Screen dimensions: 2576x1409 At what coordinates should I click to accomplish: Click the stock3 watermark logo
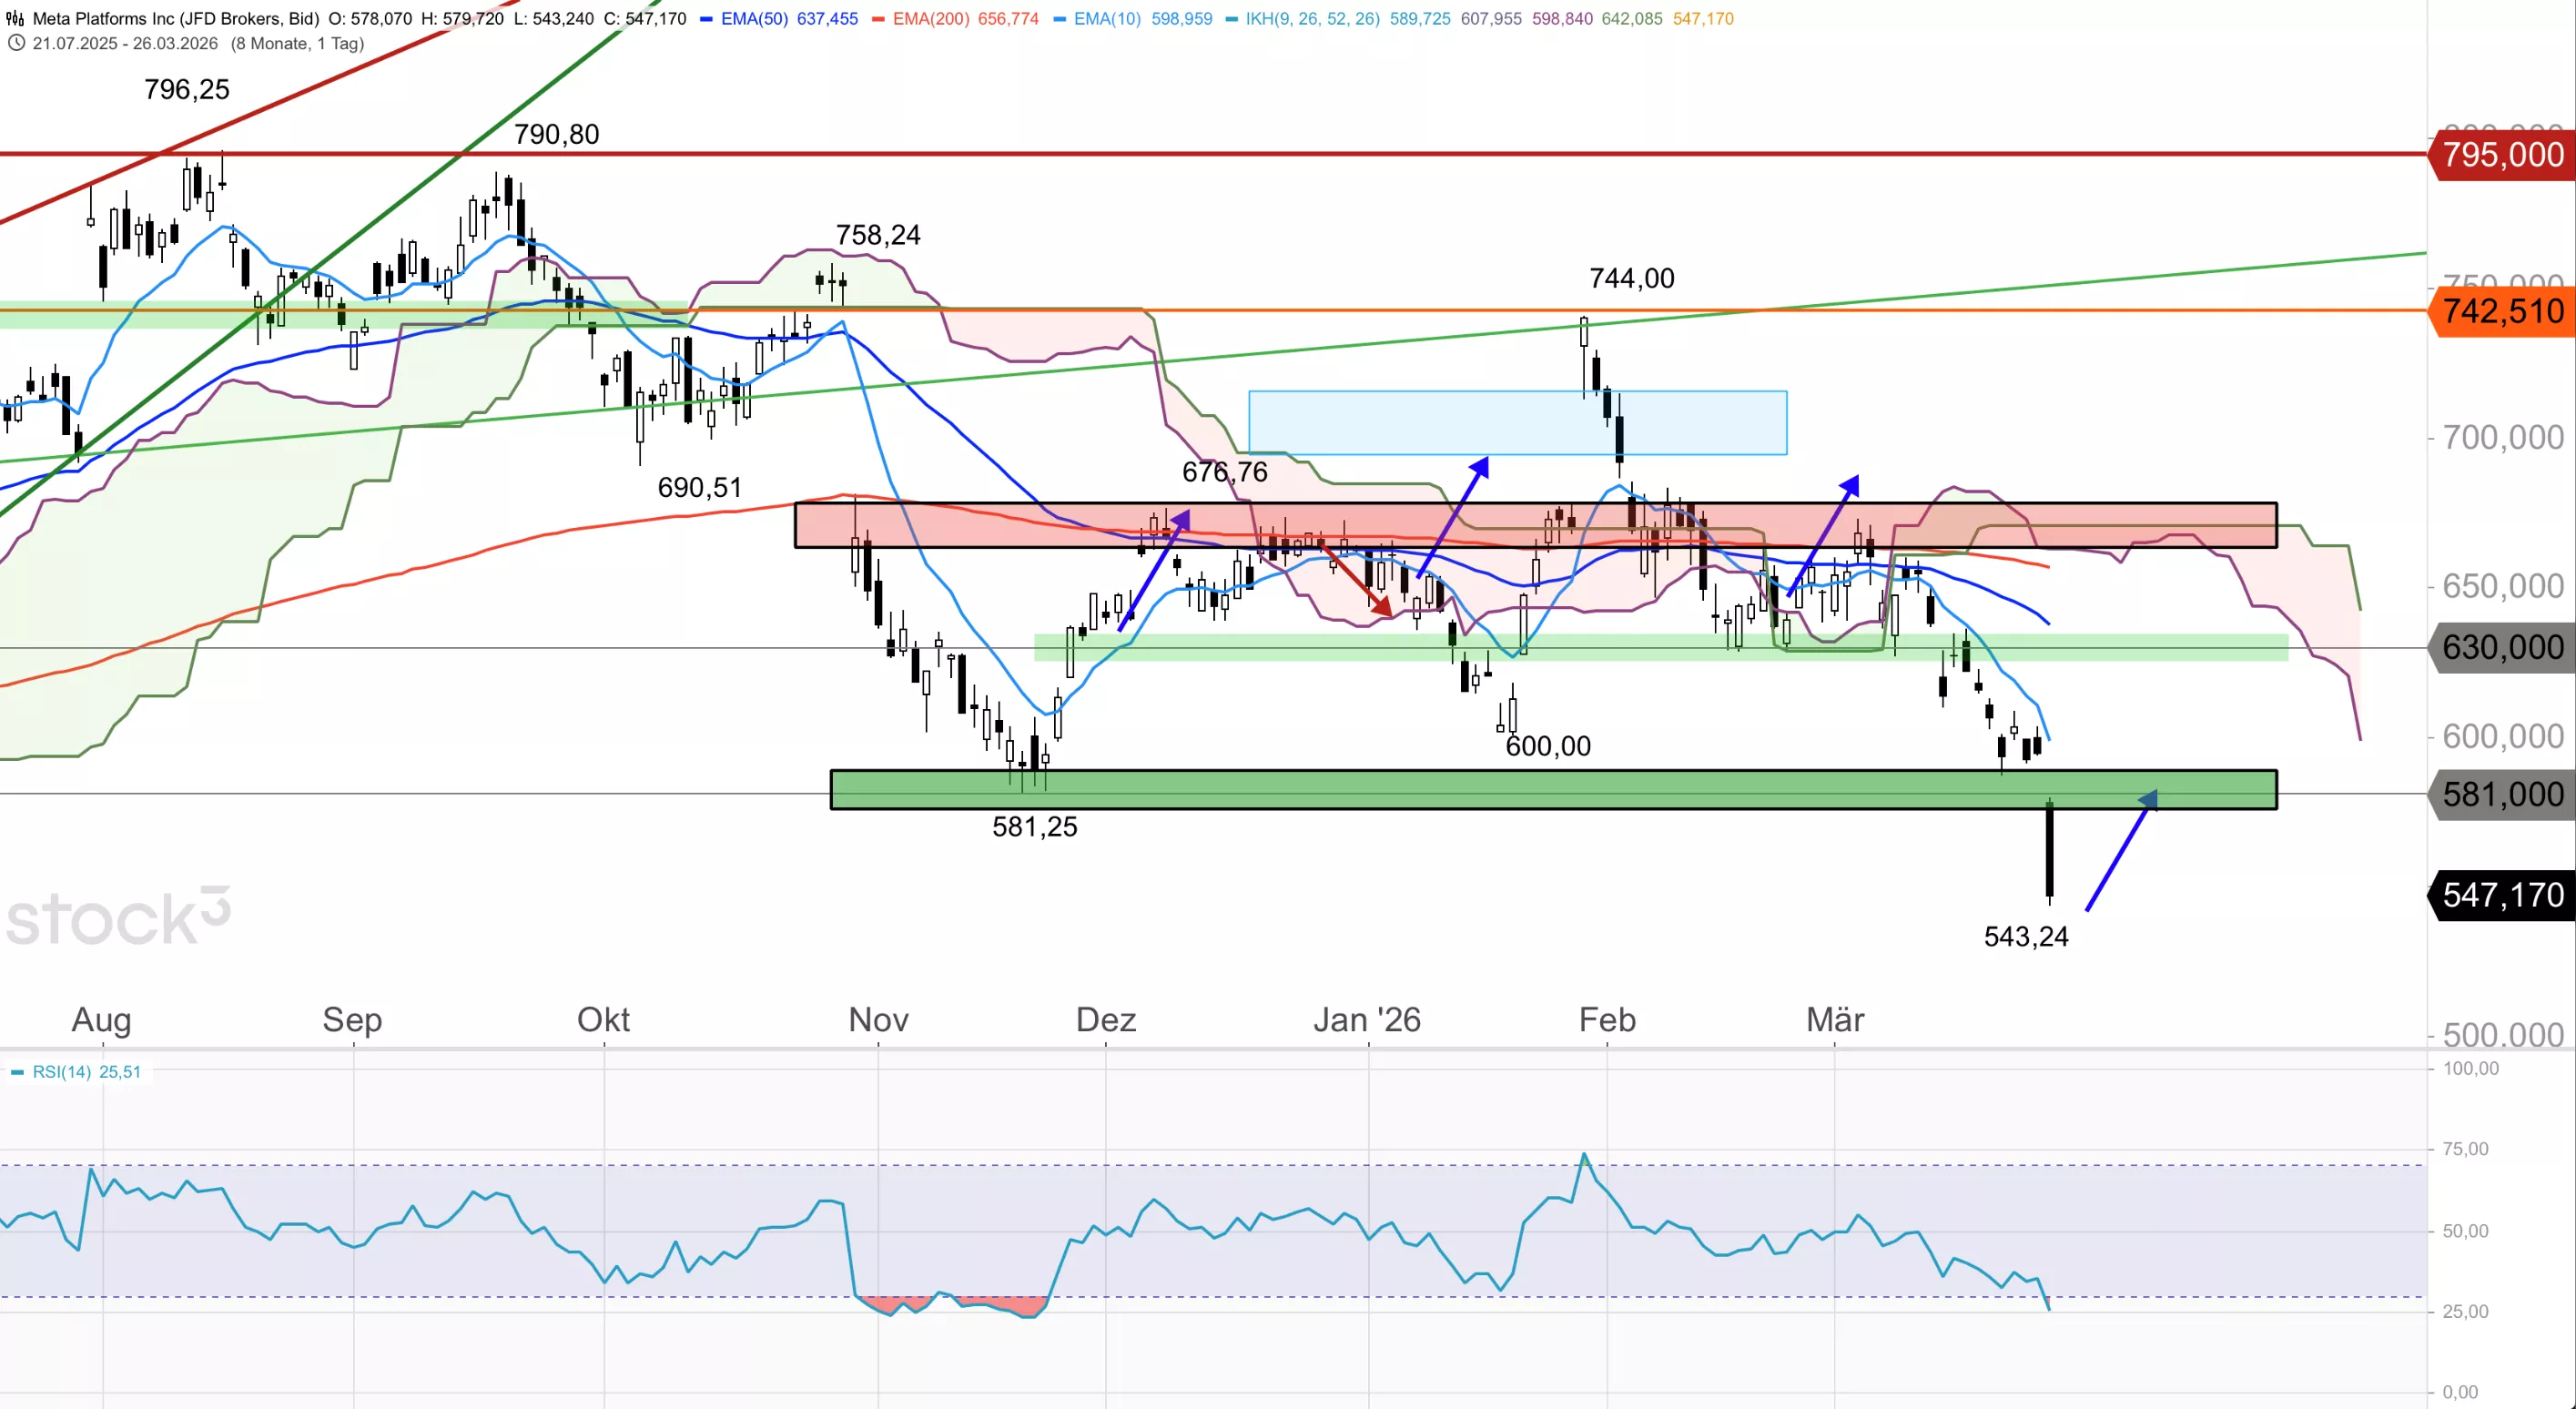click(x=118, y=916)
